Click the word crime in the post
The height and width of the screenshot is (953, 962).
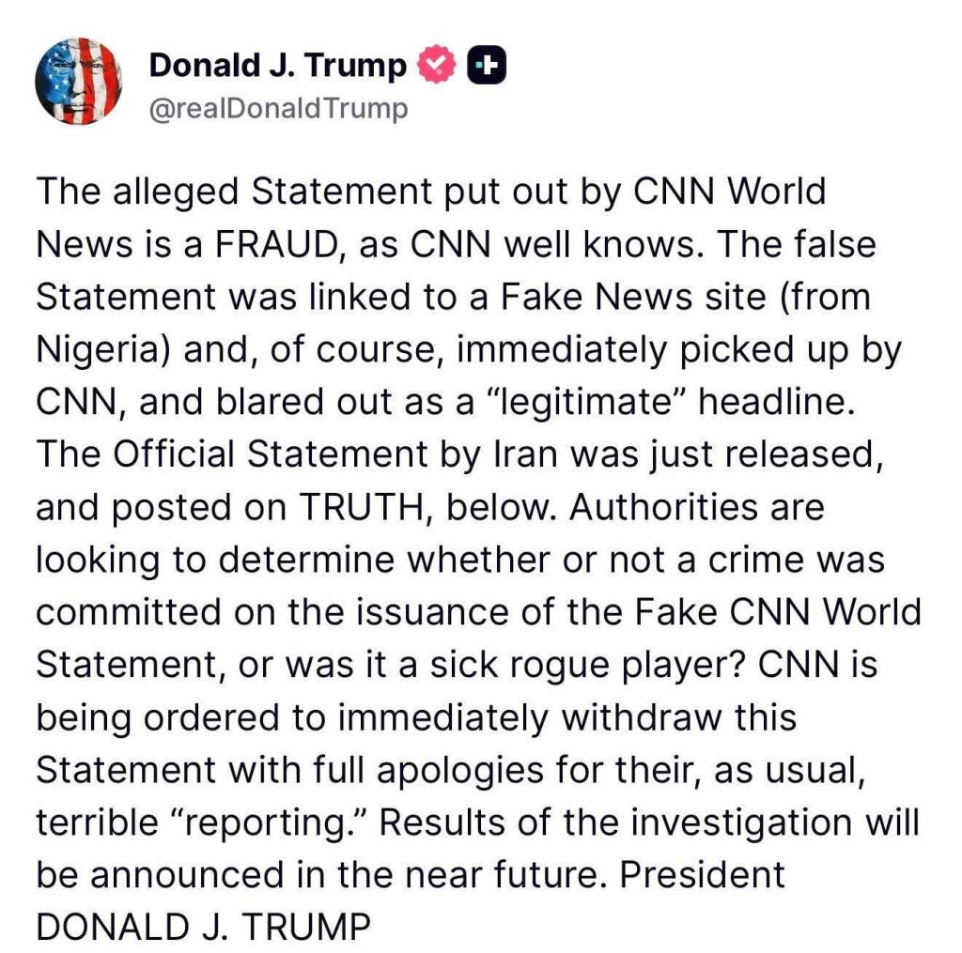[769, 560]
